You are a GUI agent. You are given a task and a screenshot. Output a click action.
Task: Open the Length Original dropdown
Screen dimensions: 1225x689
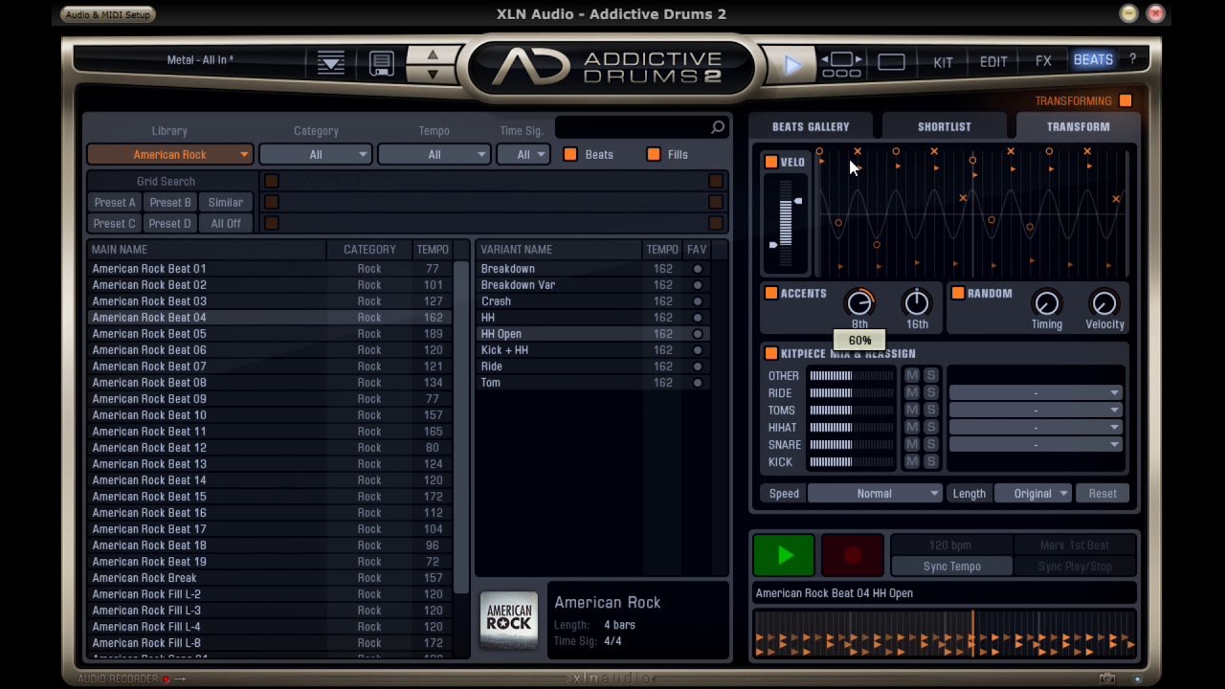coord(1033,494)
